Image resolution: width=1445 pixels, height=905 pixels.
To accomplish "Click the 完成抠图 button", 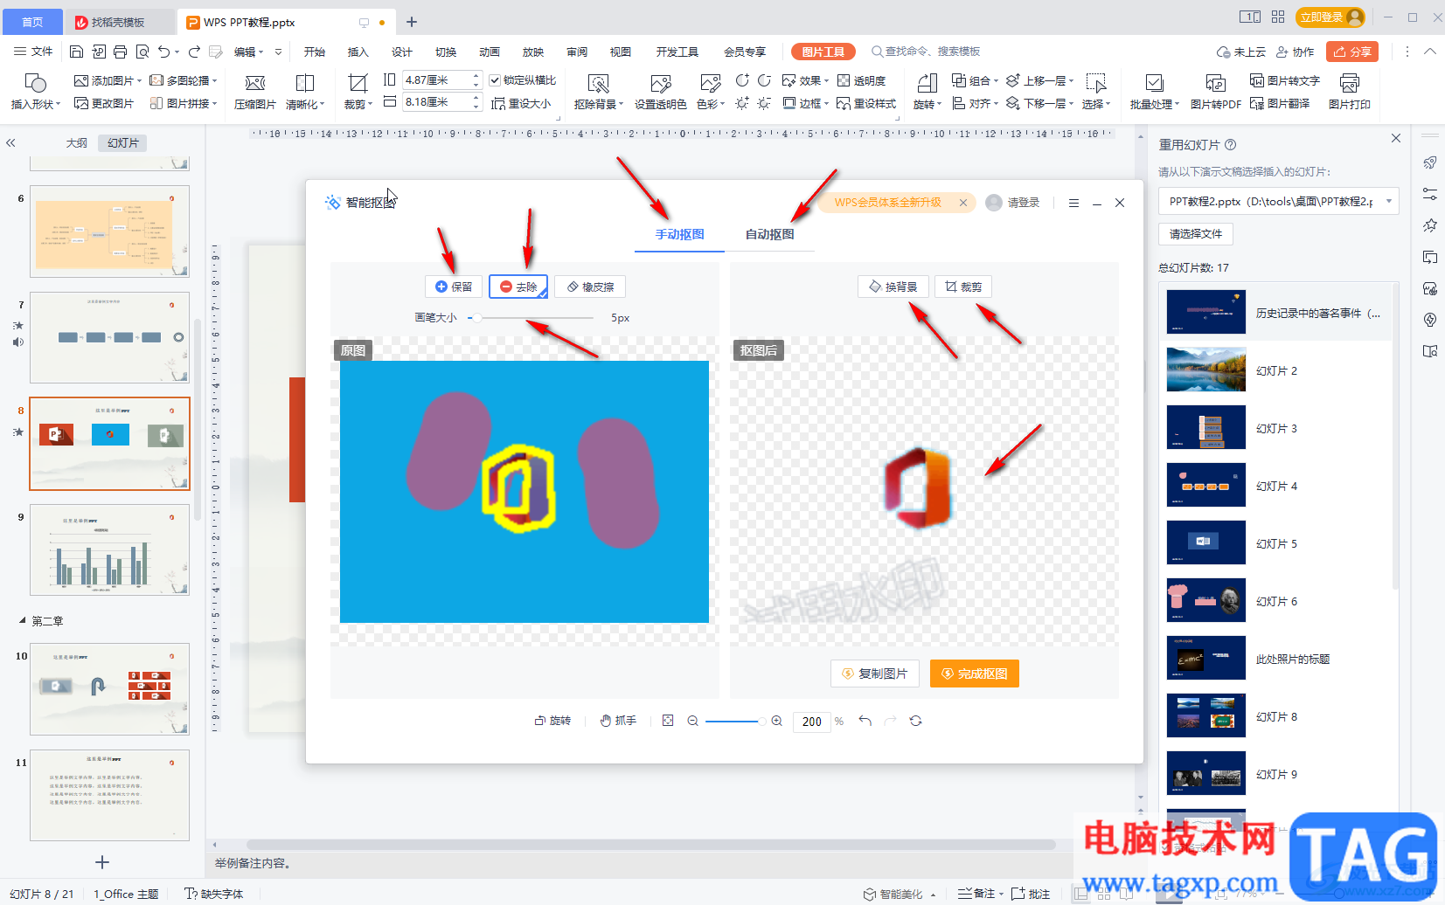I will tap(974, 674).
